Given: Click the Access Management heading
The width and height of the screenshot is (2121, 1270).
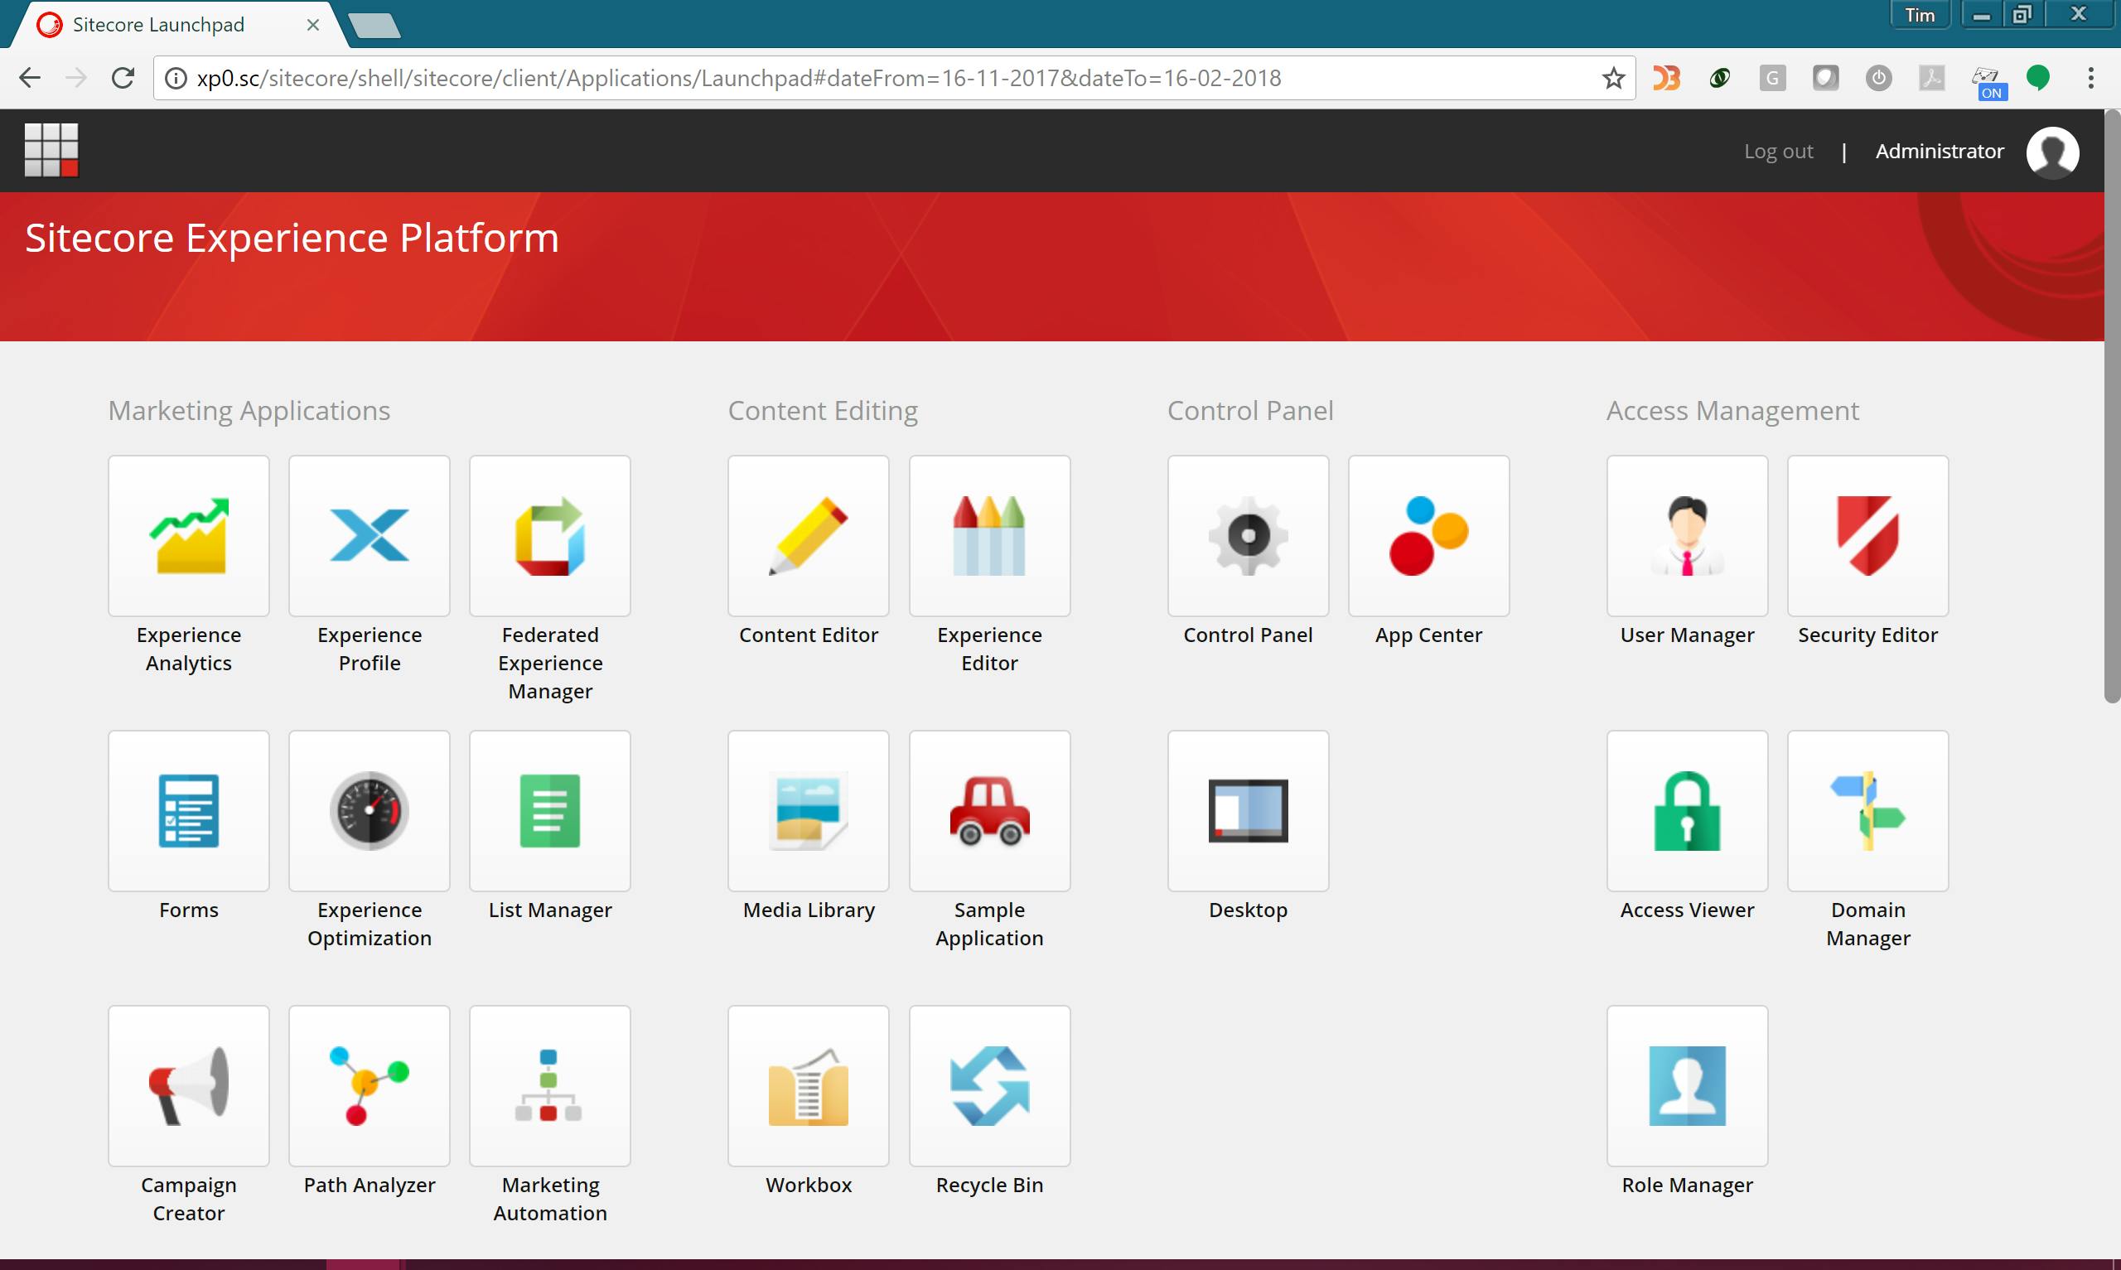Looking at the screenshot, I should click(x=1732, y=411).
